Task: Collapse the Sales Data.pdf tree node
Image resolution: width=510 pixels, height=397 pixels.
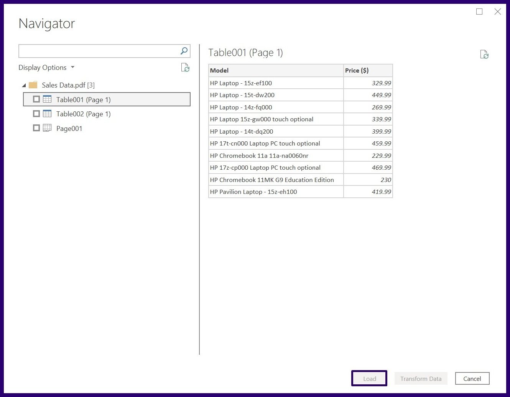Action: click(x=24, y=85)
